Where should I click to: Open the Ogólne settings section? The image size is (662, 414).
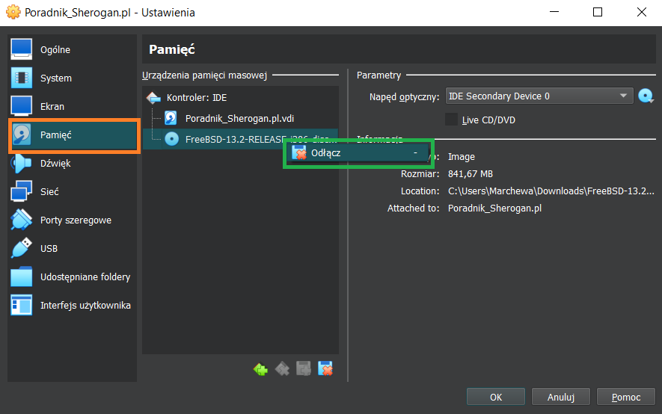tap(55, 50)
